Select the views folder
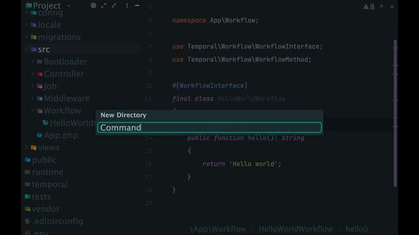Image resolution: width=419 pixels, height=235 pixels. pos(48,148)
